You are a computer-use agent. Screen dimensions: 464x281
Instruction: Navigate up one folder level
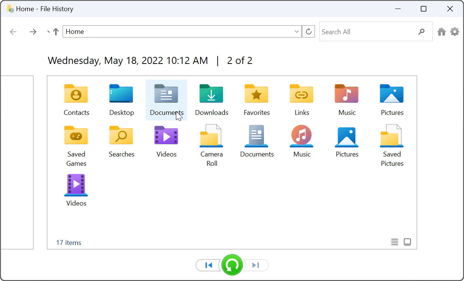55,32
